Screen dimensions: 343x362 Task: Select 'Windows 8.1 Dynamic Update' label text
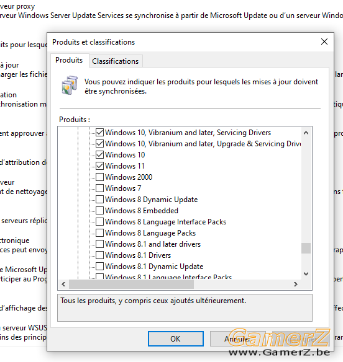click(154, 267)
